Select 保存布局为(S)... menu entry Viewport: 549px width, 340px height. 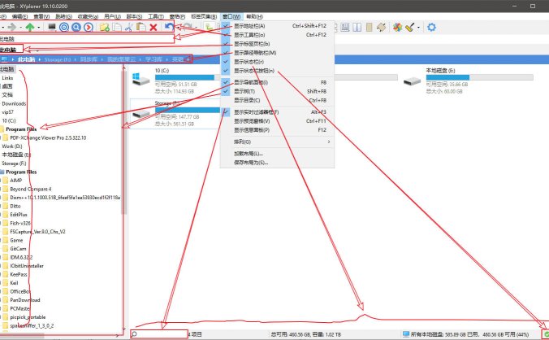pos(277,163)
